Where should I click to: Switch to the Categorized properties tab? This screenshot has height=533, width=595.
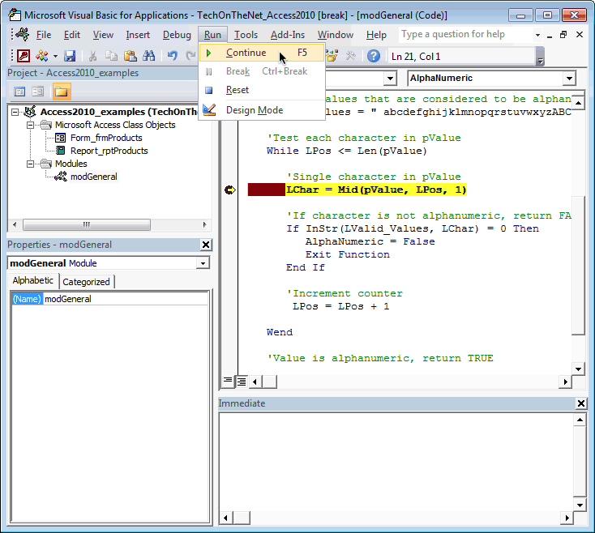click(x=86, y=282)
